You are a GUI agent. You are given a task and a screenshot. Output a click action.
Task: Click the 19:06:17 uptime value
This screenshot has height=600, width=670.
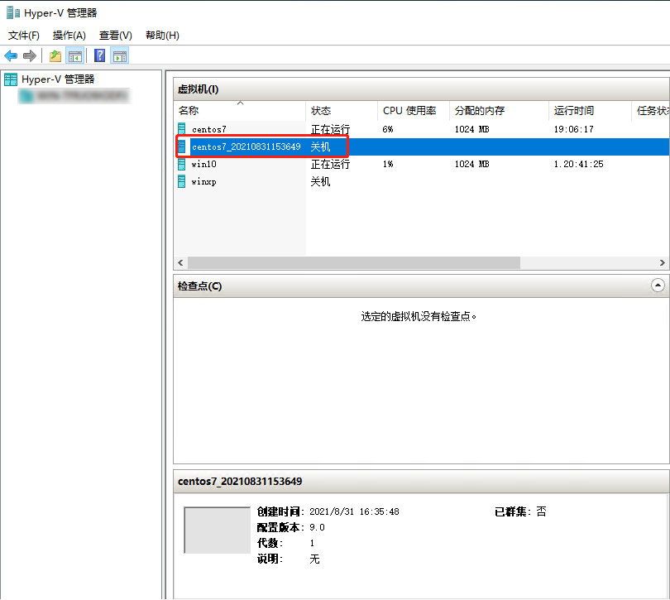coord(573,129)
